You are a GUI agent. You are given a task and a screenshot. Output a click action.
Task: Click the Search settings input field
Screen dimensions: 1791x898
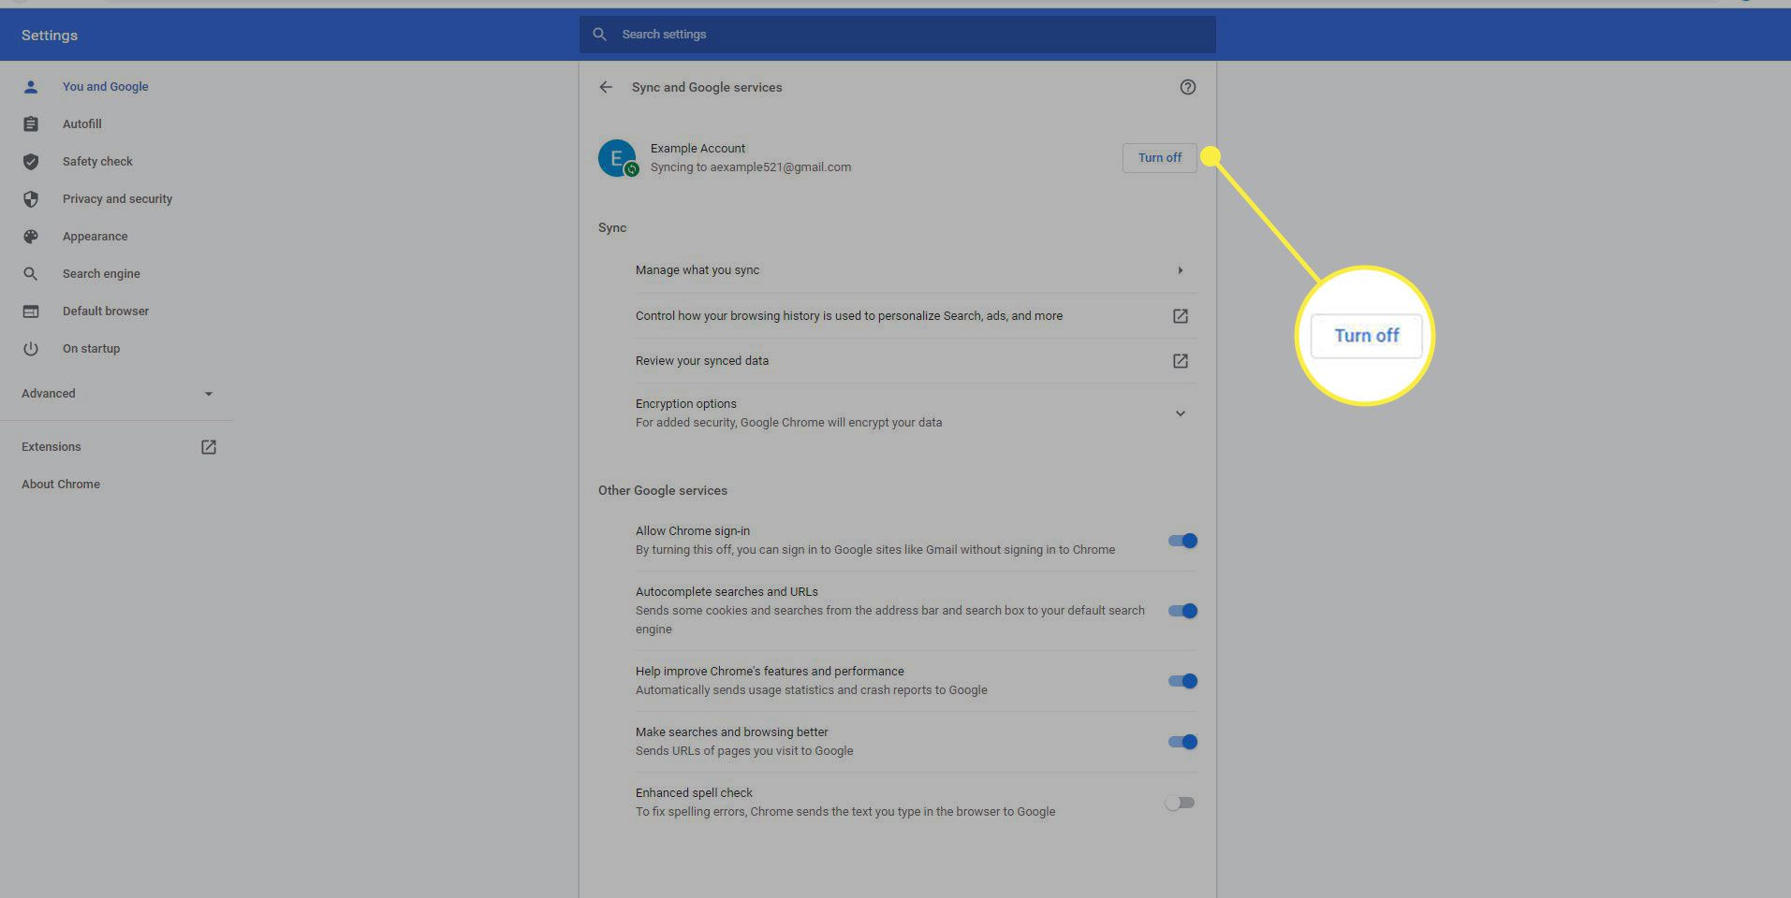click(x=897, y=35)
